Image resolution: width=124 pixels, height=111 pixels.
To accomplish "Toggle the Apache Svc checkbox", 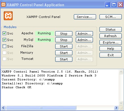I will (4, 33).
